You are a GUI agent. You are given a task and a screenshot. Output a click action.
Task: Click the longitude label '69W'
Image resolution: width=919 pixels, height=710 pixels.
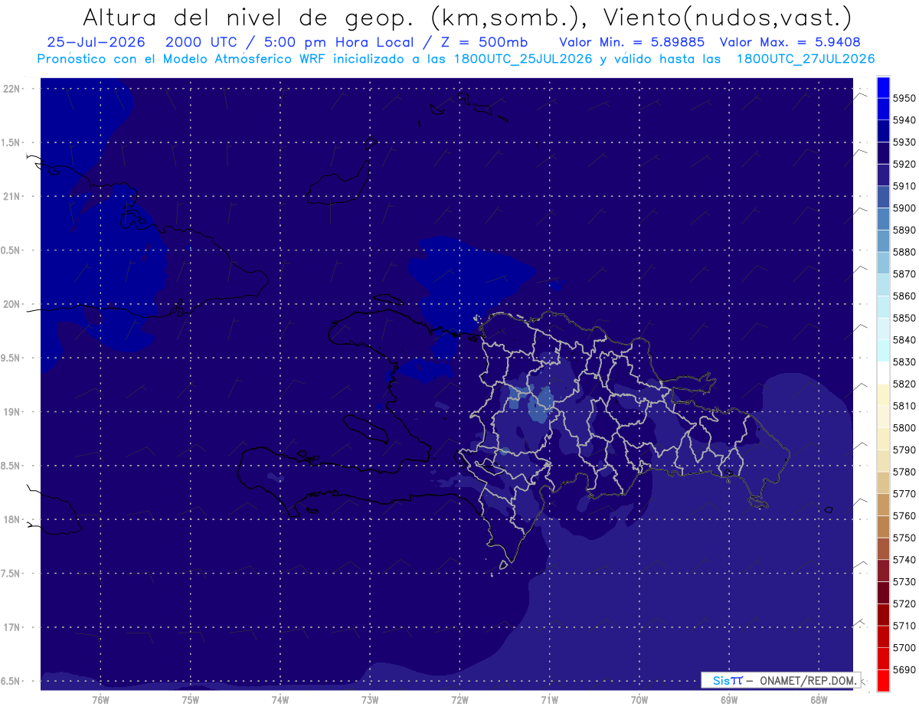tap(729, 699)
